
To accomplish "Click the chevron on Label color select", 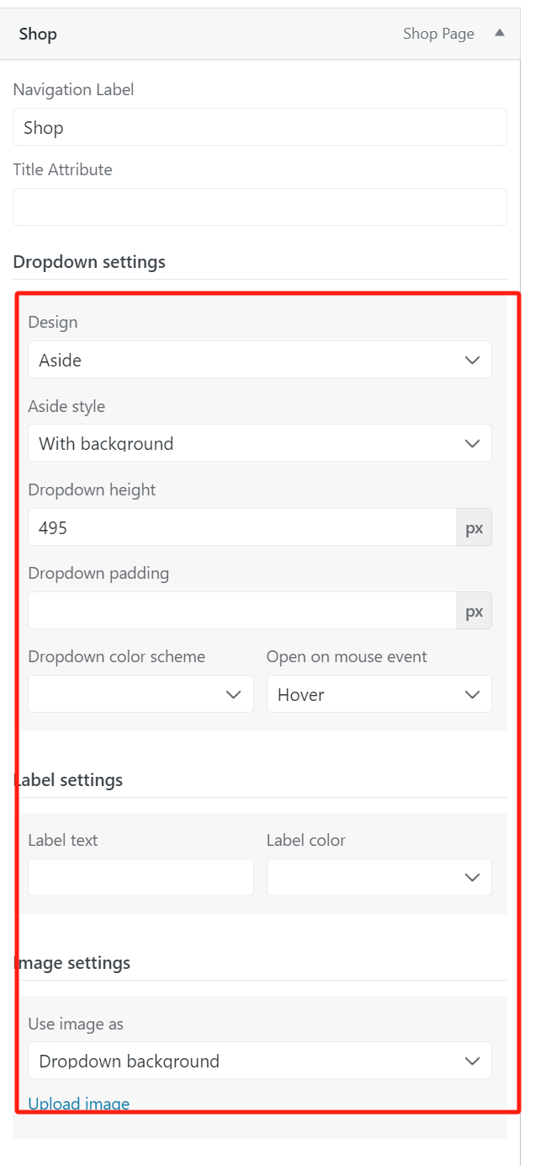I will 473,877.
